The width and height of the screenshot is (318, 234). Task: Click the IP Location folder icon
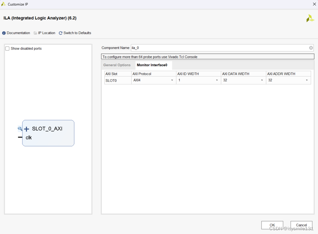pos(35,33)
